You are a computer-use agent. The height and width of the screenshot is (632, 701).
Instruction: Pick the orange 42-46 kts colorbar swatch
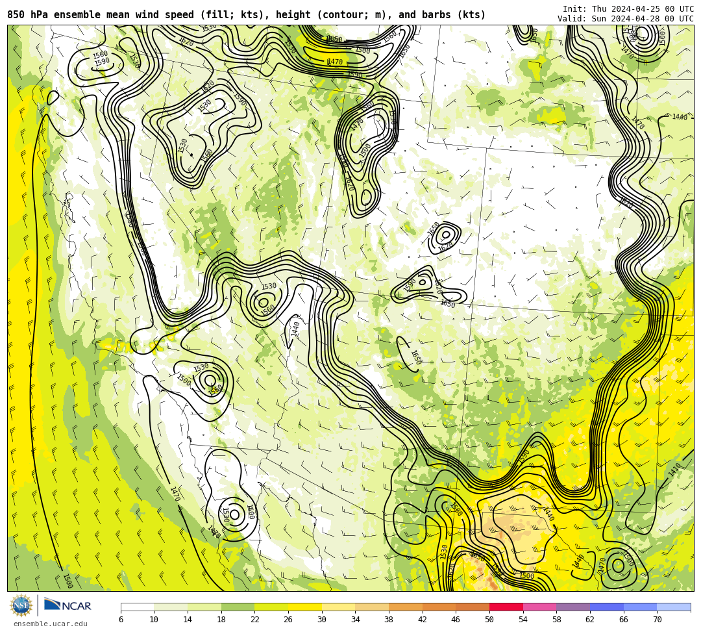point(439,607)
